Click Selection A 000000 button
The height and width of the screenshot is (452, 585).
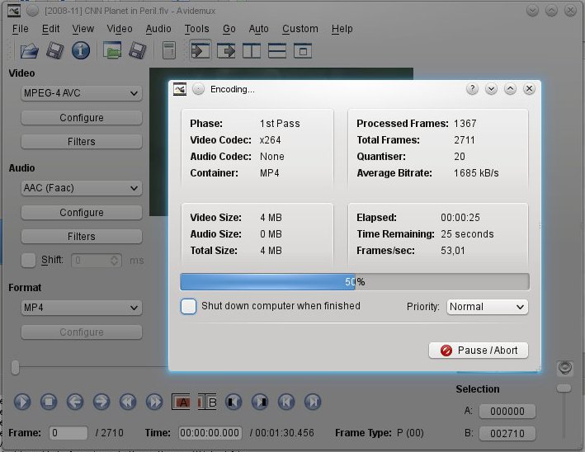click(507, 412)
